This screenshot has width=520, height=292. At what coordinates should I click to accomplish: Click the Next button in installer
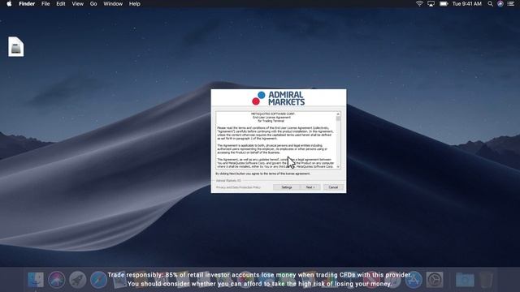[310, 187]
